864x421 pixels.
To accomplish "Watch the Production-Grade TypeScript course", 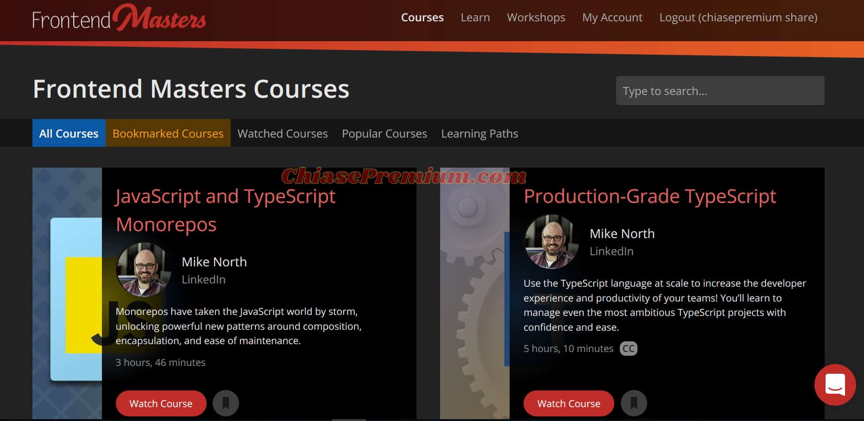I will click(x=568, y=403).
